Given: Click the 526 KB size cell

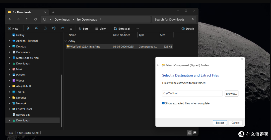Looking at the screenshot, I should tap(168, 47).
